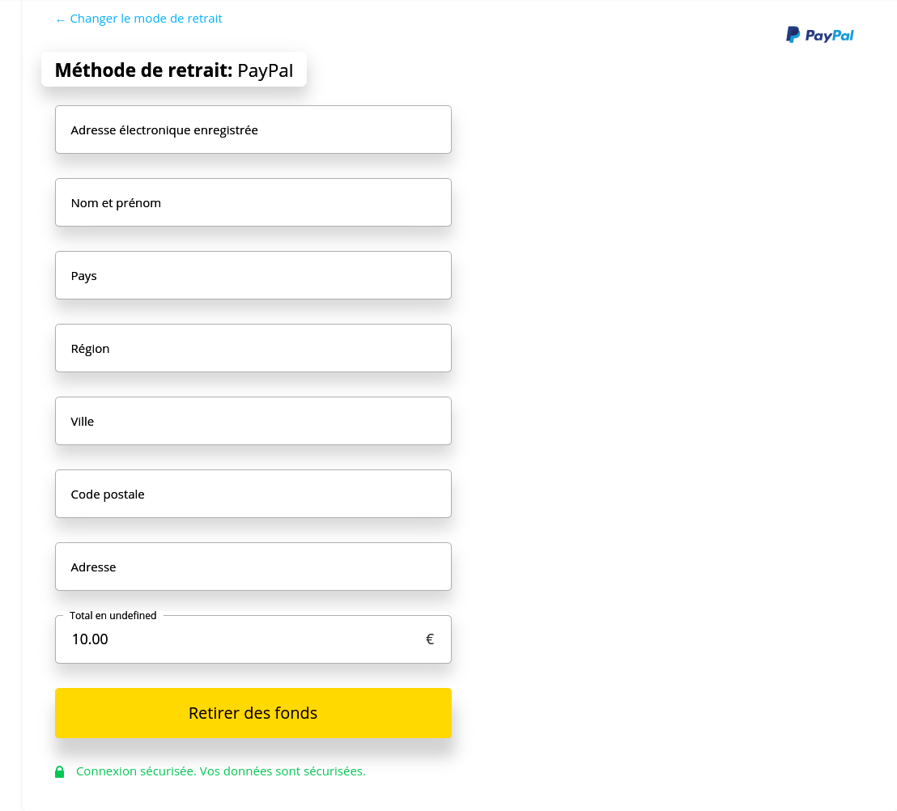Click the Total en undefined label
This screenshot has height=811, width=897.
tap(113, 615)
